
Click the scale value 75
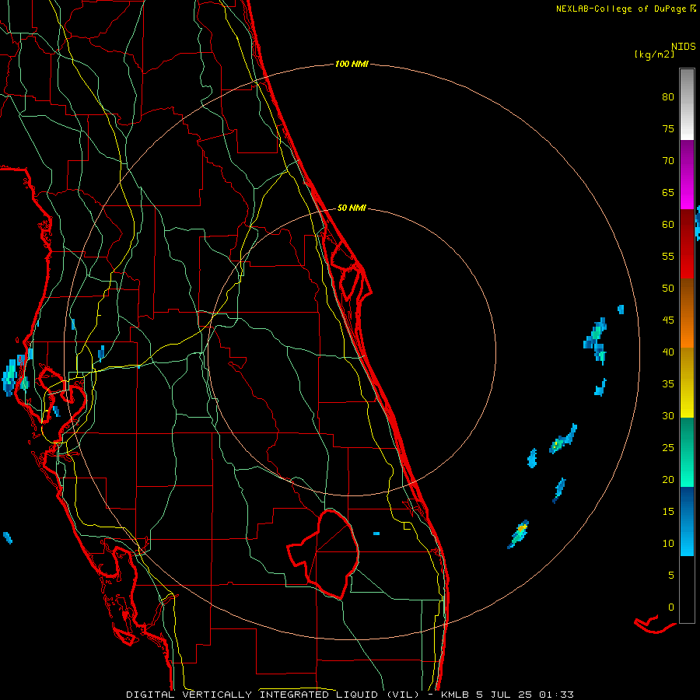coord(668,129)
